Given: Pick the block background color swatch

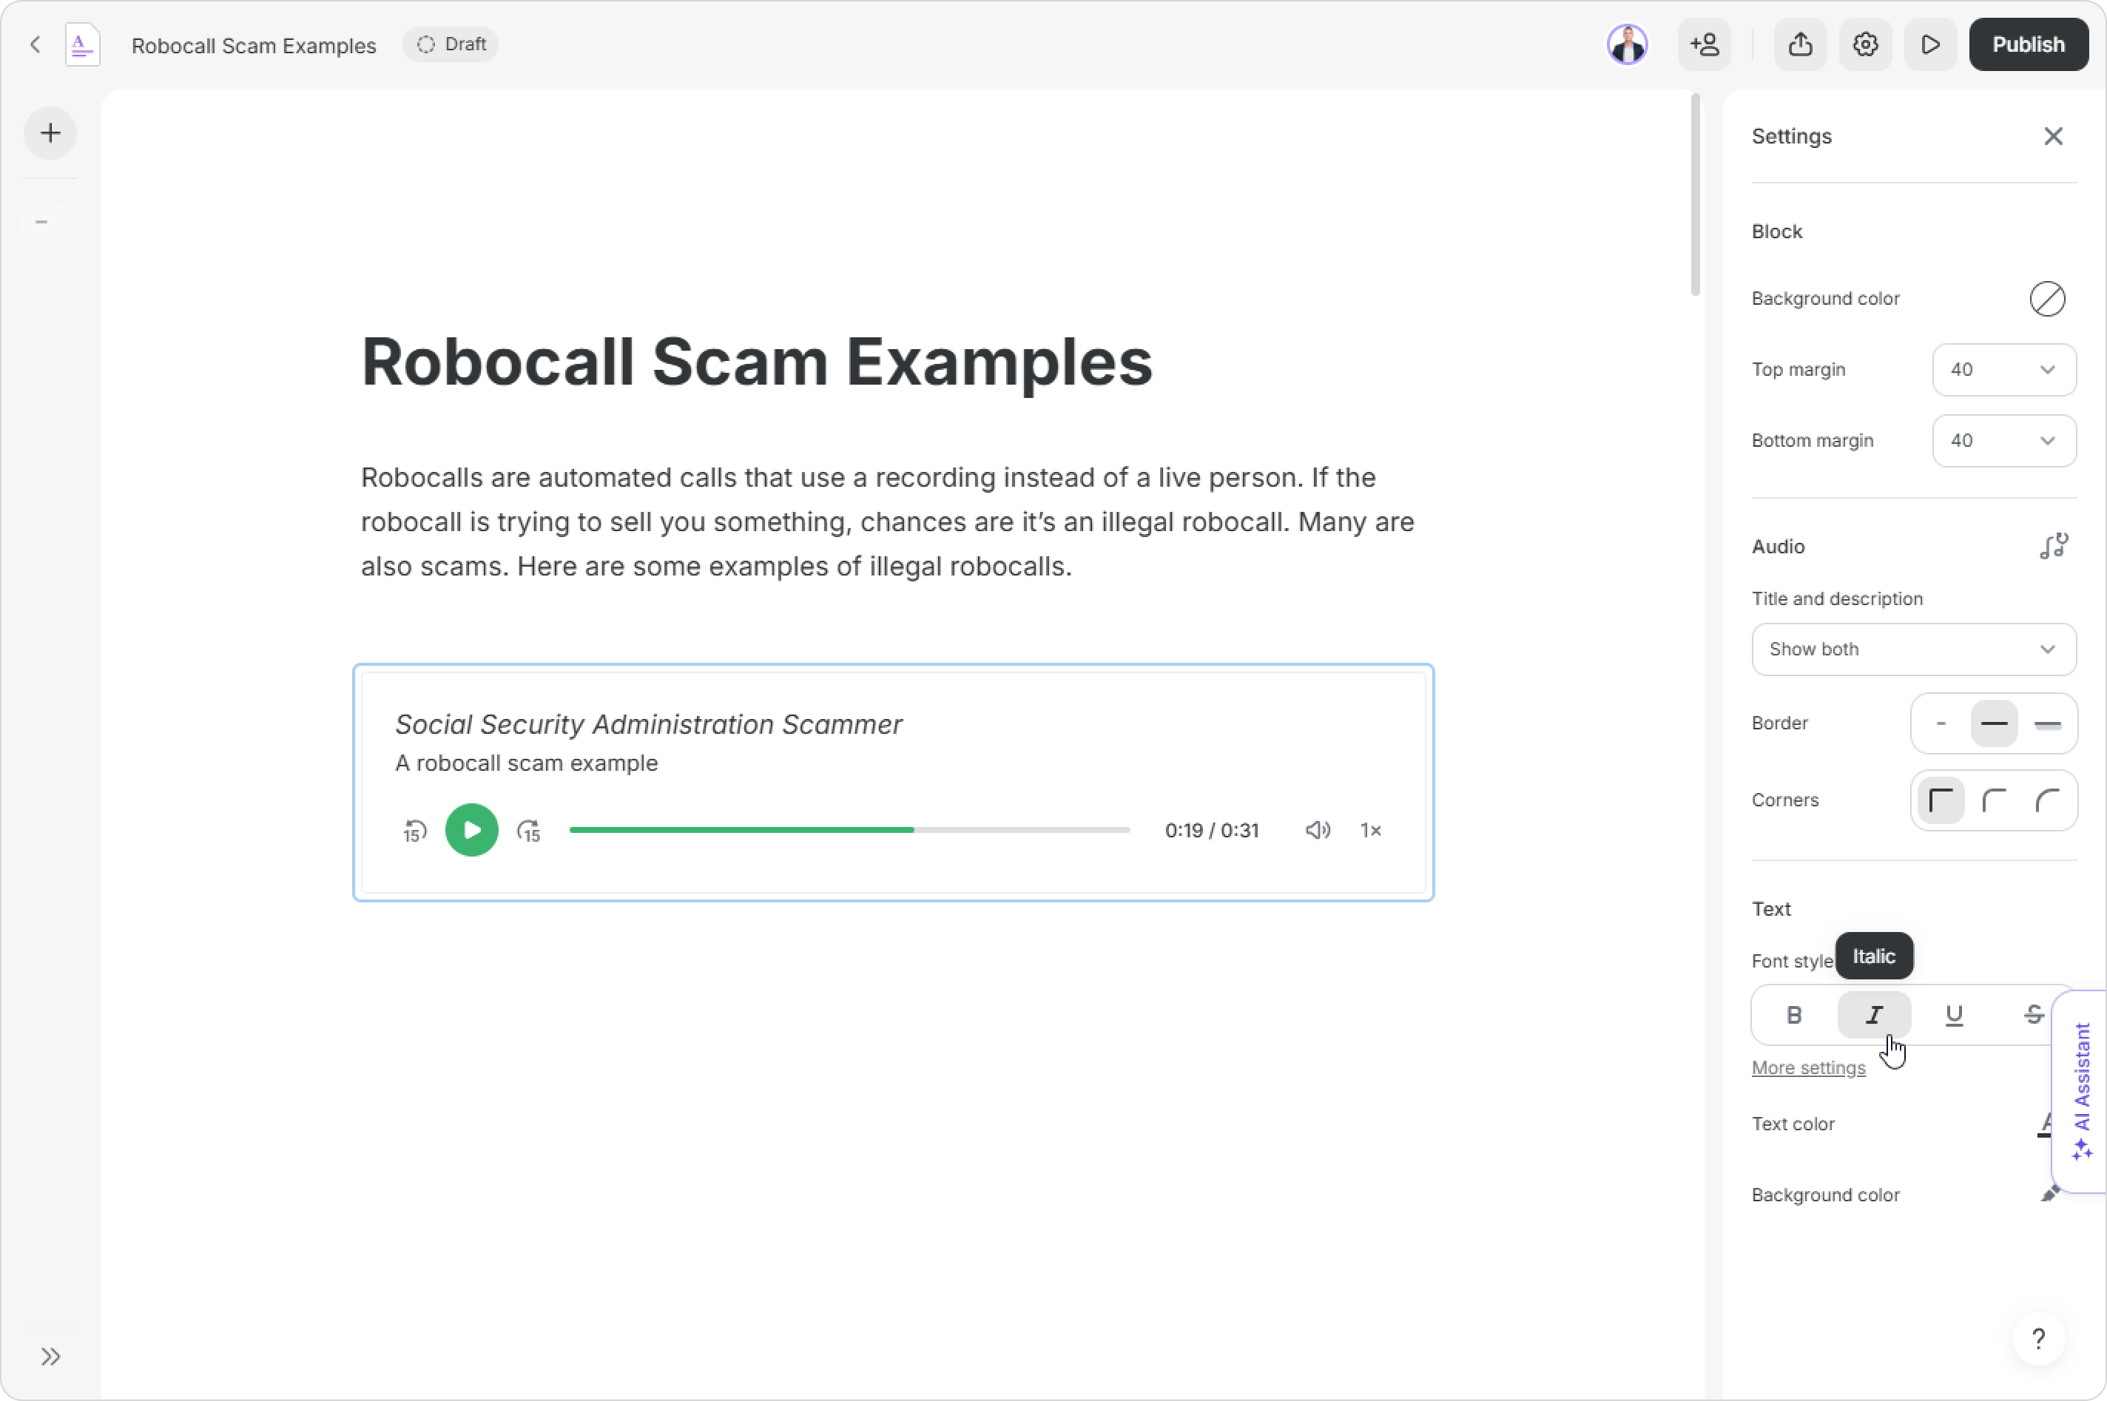Looking at the screenshot, I should pyautogui.click(x=2047, y=300).
